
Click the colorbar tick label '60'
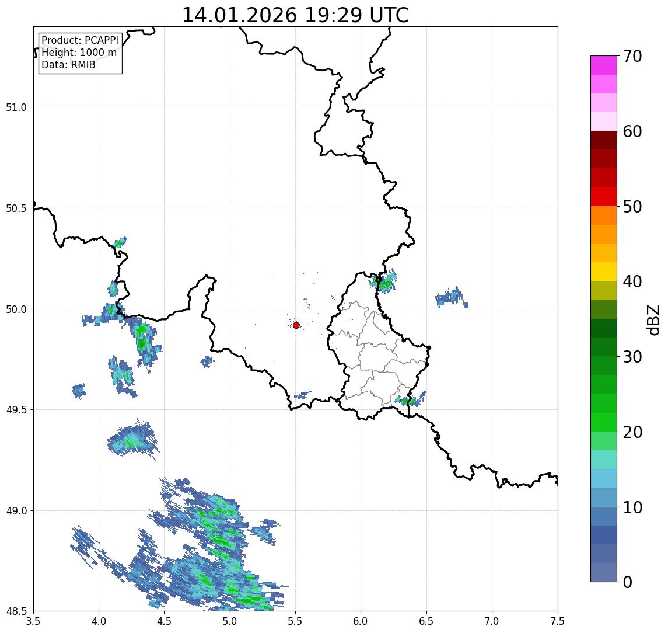click(x=632, y=131)
